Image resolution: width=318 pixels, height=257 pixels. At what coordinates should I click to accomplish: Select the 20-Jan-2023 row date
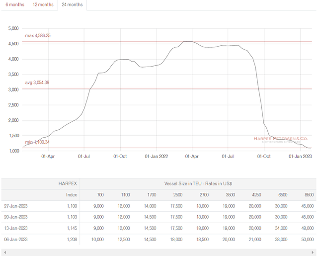point(17,217)
